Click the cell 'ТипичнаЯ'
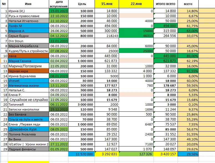 click(x=28, y=105)
